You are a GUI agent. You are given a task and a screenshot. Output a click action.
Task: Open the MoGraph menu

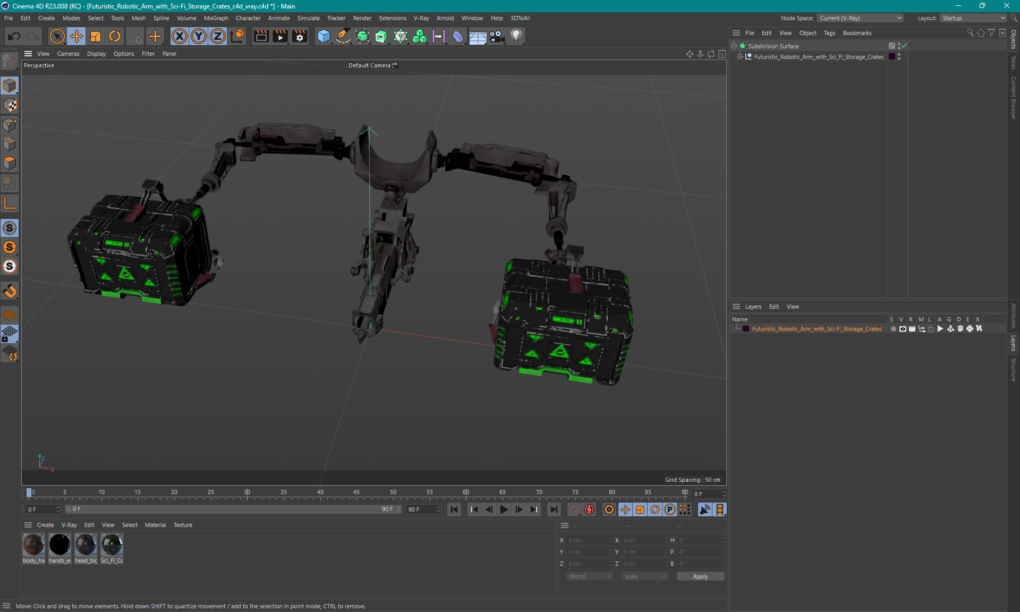[x=214, y=18]
